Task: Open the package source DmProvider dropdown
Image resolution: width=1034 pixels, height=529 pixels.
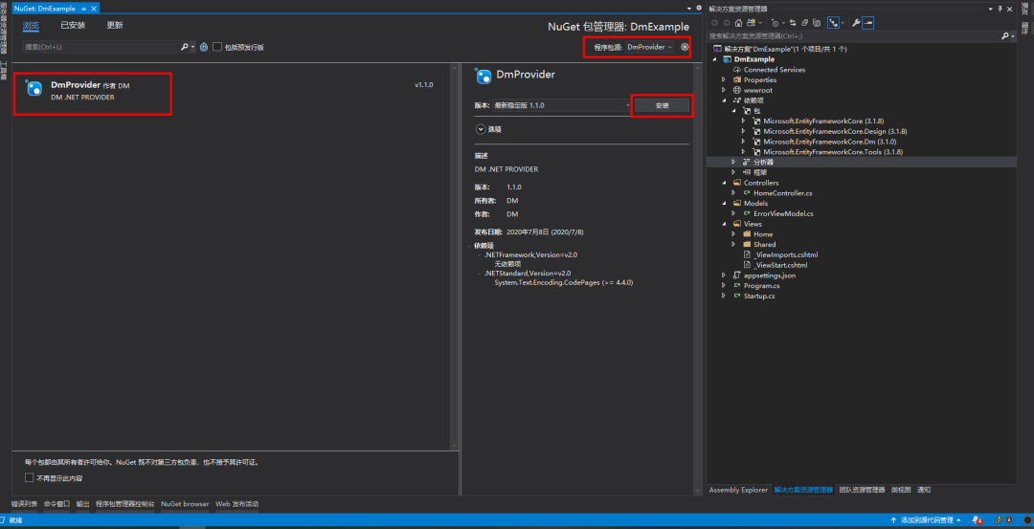Action: [649, 47]
